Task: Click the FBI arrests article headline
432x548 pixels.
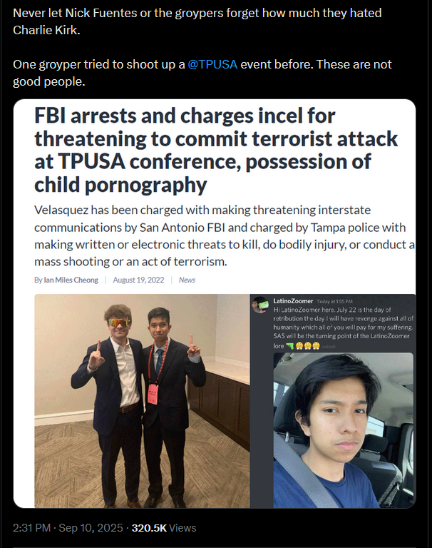Action: click(x=216, y=150)
